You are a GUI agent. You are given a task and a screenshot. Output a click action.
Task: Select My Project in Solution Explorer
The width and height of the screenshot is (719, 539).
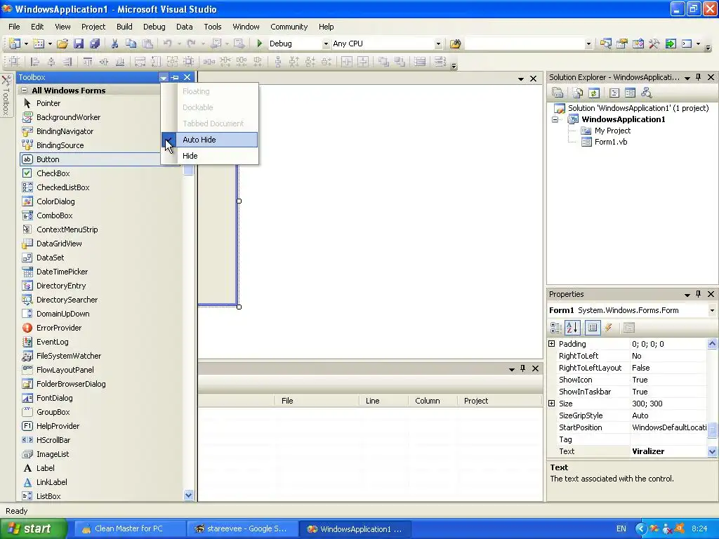tap(612, 131)
